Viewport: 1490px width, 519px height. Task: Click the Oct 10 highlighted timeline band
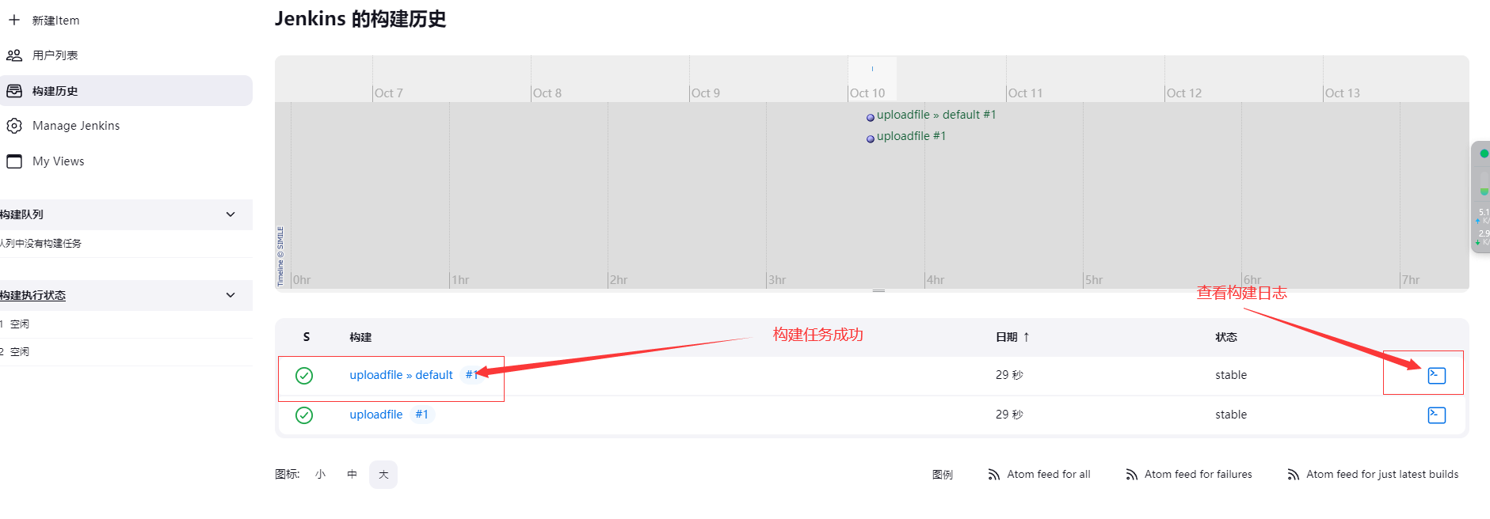[872, 78]
